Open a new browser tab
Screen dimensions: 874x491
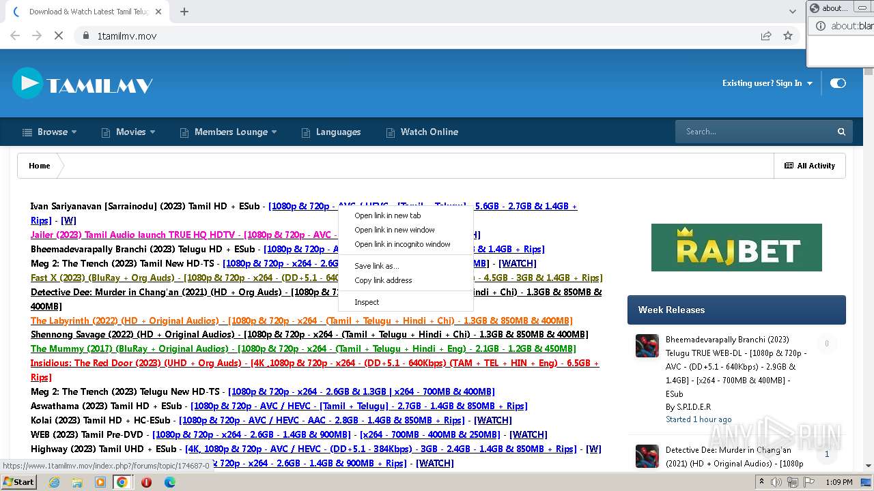click(184, 12)
